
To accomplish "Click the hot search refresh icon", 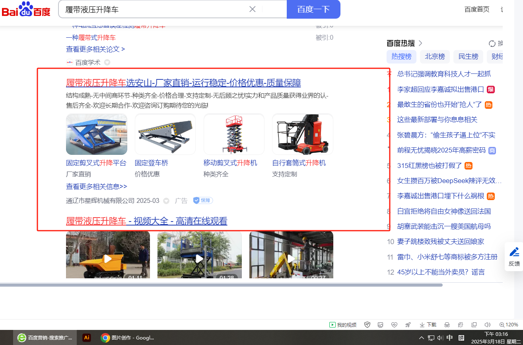I will click(492, 44).
